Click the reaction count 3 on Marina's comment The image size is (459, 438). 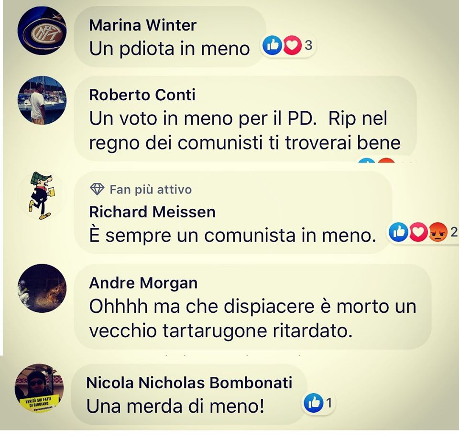click(308, 45)
